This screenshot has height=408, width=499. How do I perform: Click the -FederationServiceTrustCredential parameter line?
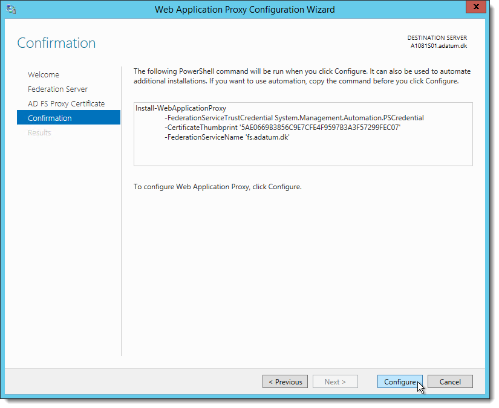pyautogui.click(x=294, y=118)
